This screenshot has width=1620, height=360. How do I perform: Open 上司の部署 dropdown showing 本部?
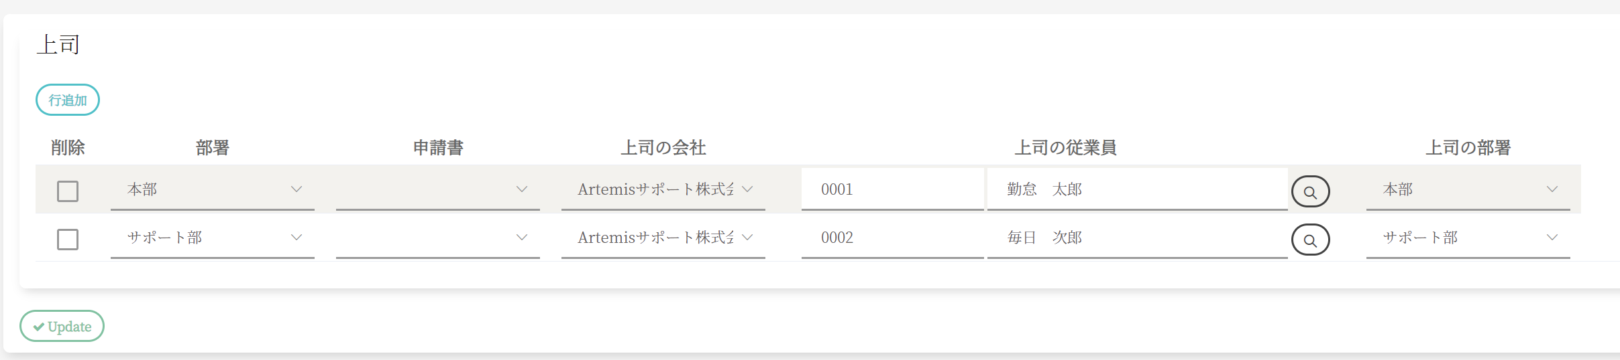(x=1468, y=190)
